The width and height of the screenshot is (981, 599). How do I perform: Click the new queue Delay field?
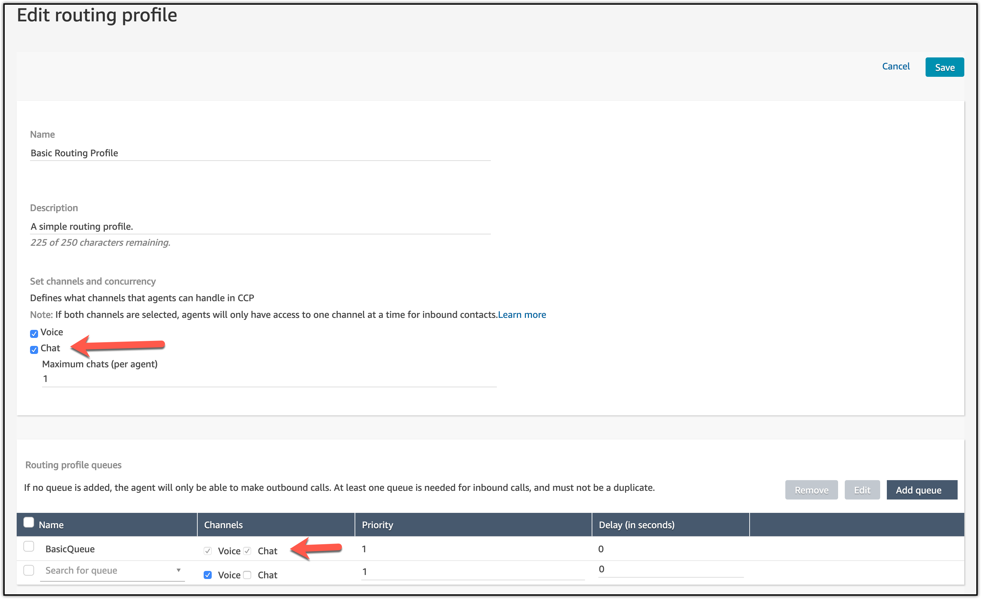[x=670, y=569]
